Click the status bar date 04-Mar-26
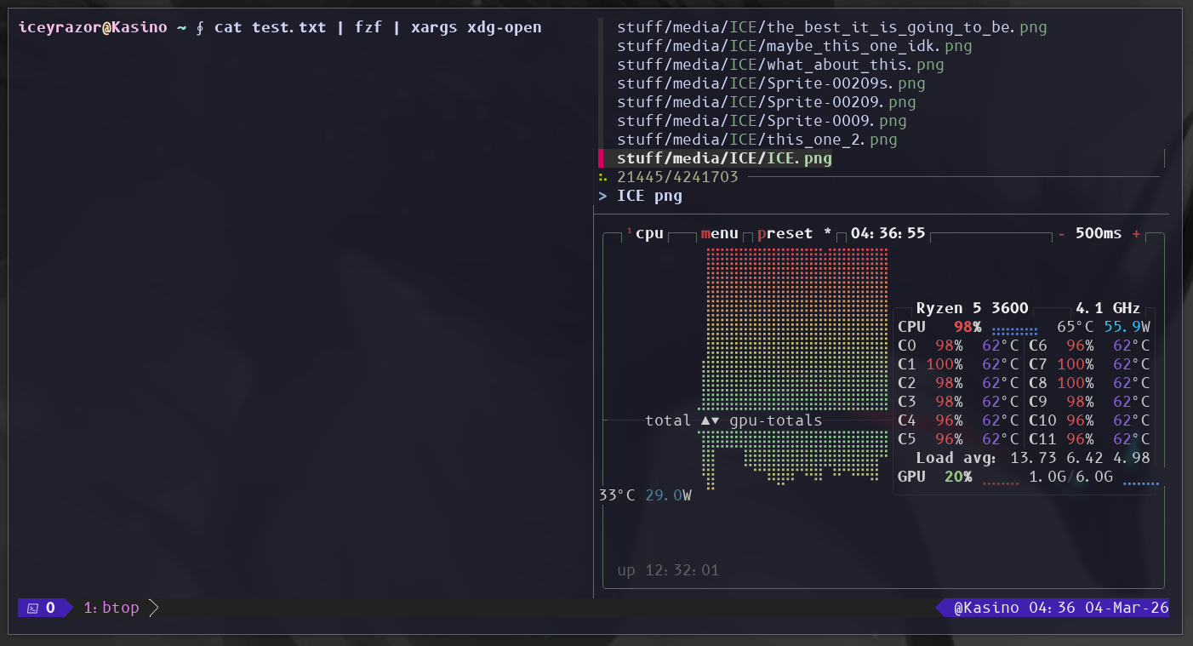The height and width of the screenshot is (646, 1193). [x=1127, y=608]
